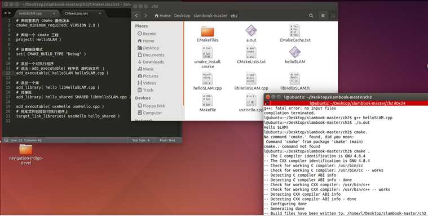
Task: Close the CMakeLists.txt editor tab
Action: 100,13
